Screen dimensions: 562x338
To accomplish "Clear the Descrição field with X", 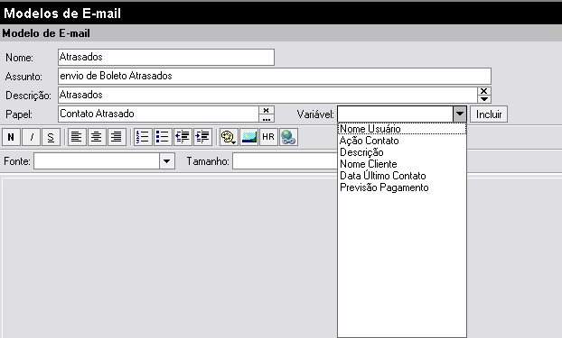I will coord(484,91).
